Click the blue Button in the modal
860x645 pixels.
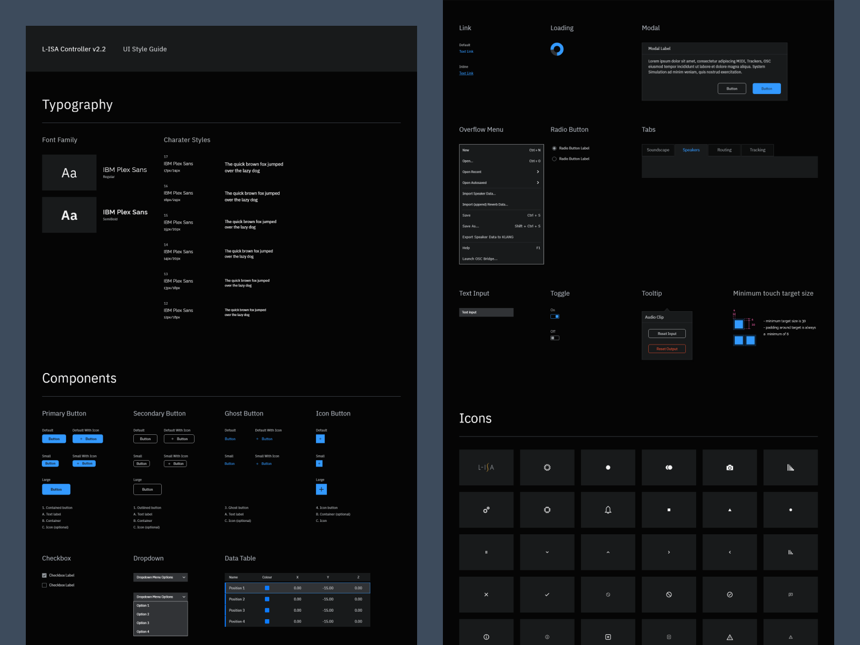pyautogui.click(x=766, y=89)
